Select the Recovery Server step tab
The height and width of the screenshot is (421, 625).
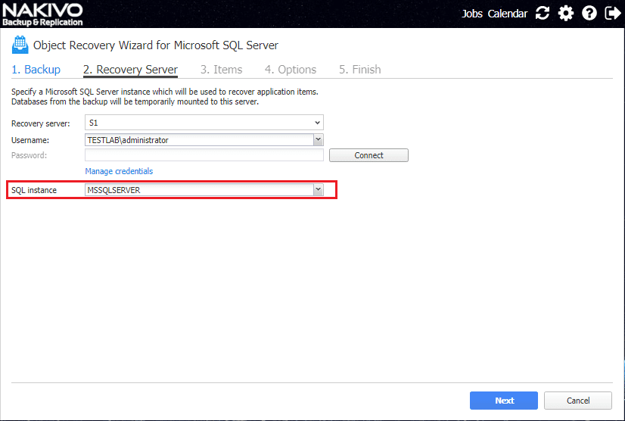click(x=130, y=70)
